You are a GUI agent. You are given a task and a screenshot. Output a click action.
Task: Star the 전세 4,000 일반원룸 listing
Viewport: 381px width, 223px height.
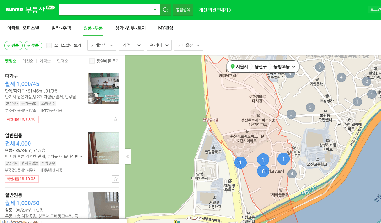click(x=115, y=179)
